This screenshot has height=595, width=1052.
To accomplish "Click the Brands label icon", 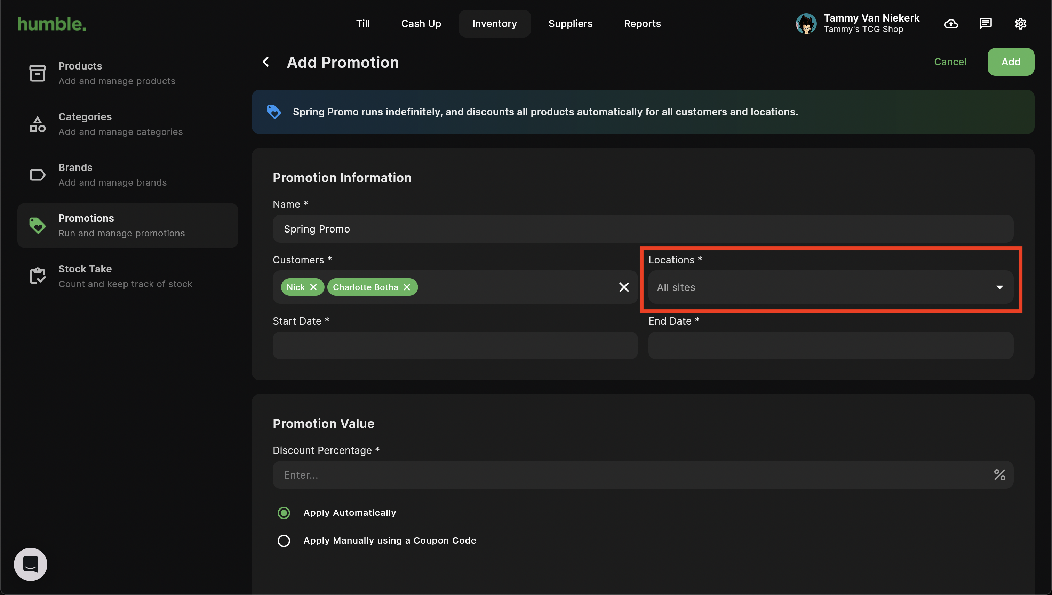I will click(x=37, y=175).
